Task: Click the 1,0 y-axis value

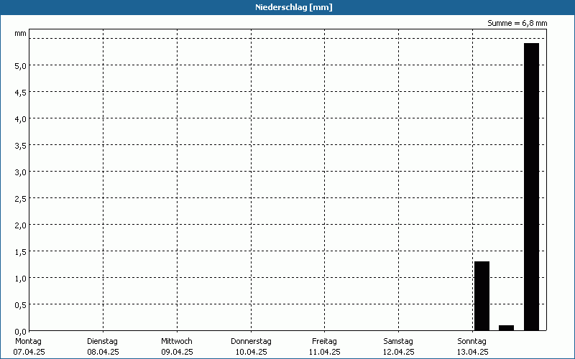Action: coord(21,279)
